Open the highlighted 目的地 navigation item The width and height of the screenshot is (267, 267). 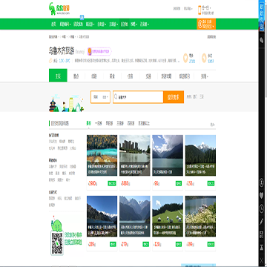(x=124, y=24)
